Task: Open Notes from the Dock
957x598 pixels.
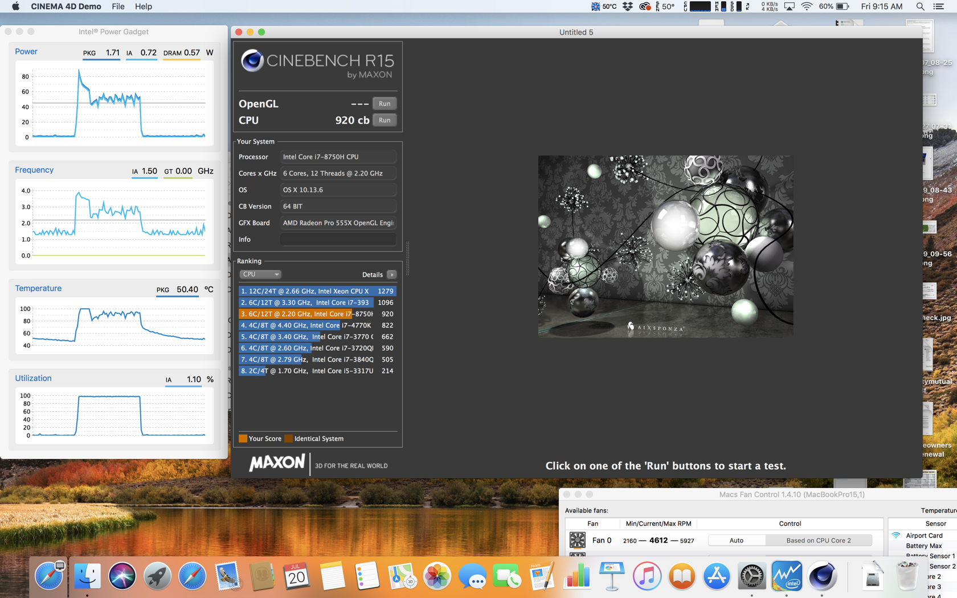Action: (332, 576)
